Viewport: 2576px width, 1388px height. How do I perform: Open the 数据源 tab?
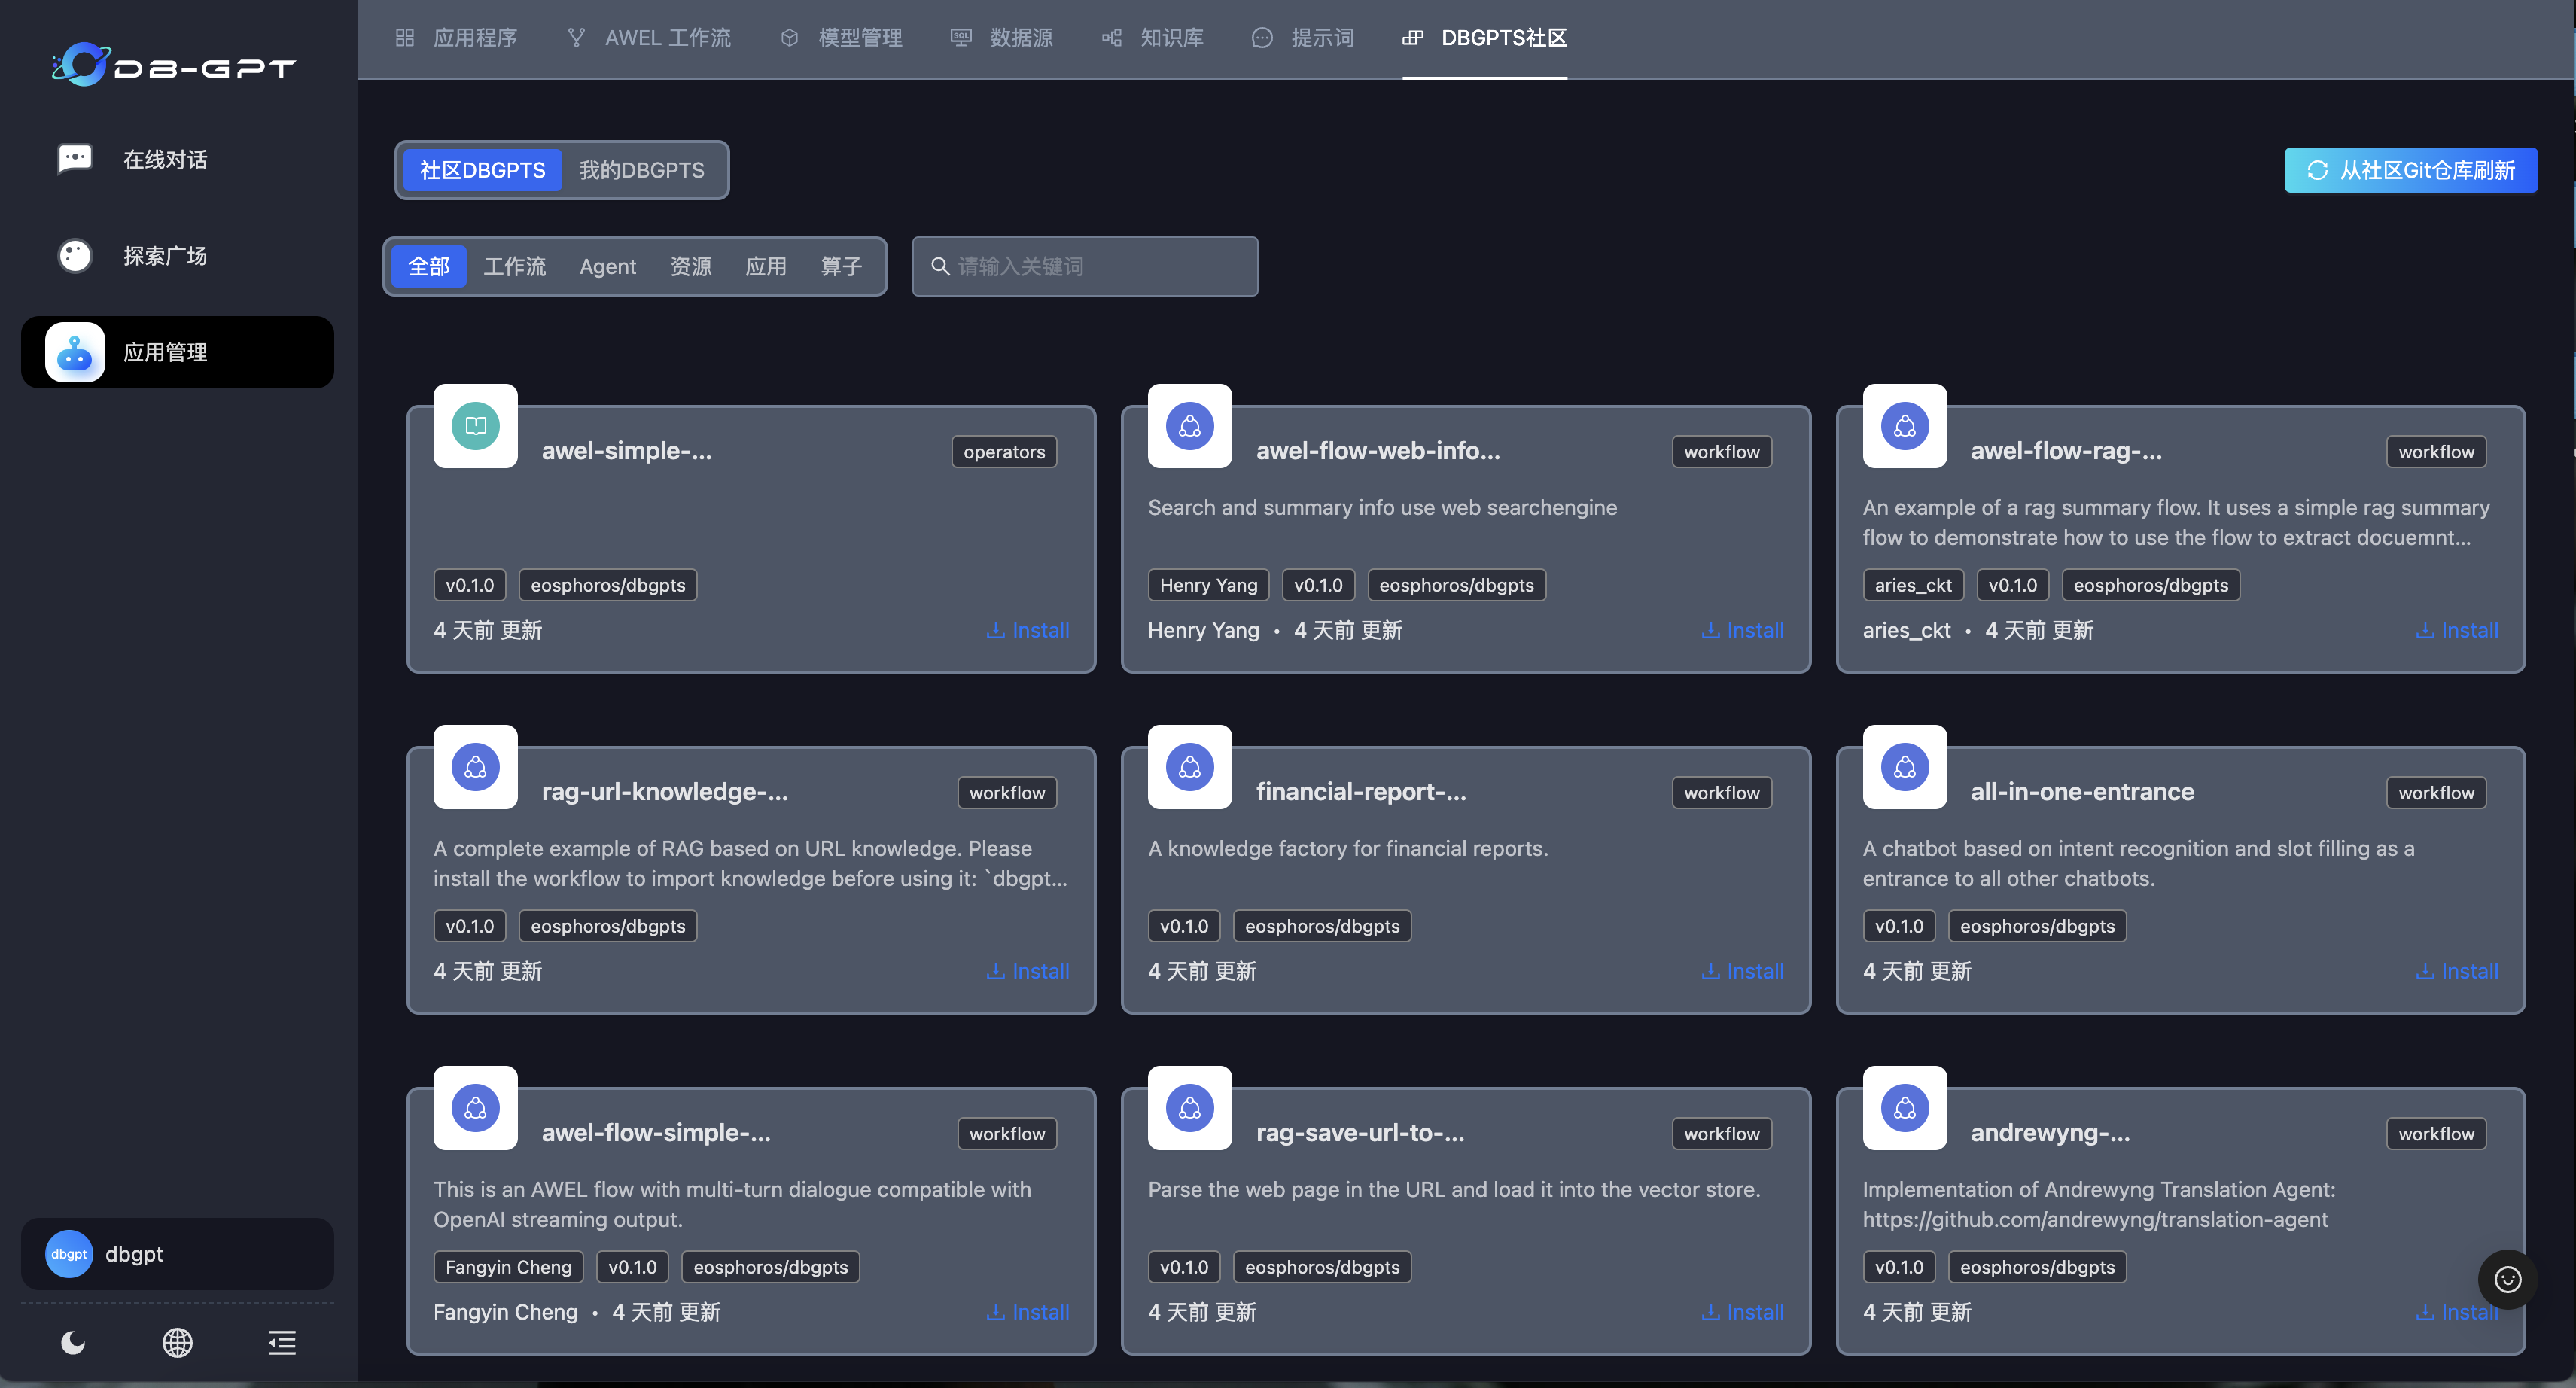[x=1001, y=38]
